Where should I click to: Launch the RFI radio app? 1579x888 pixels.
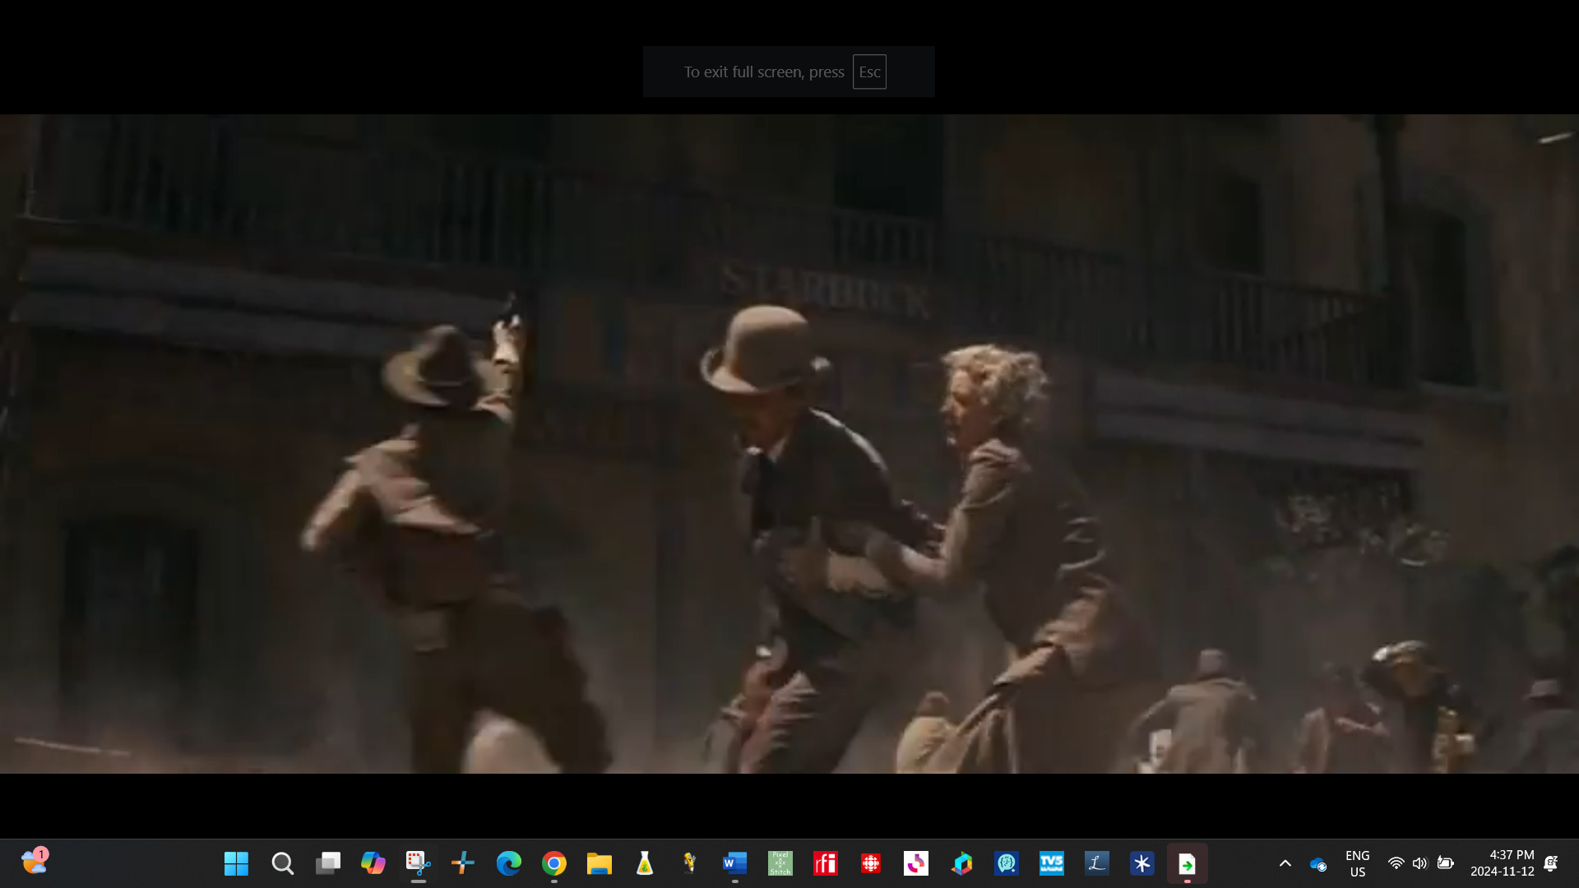point(825,863)
